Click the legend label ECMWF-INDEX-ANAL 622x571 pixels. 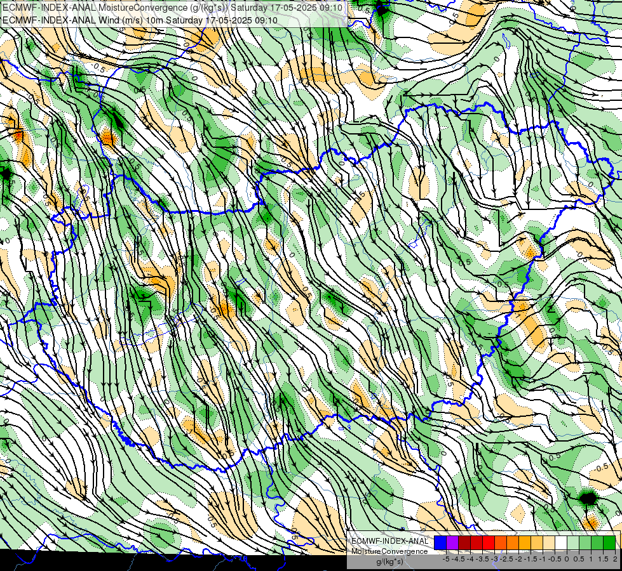coord(389,541)
